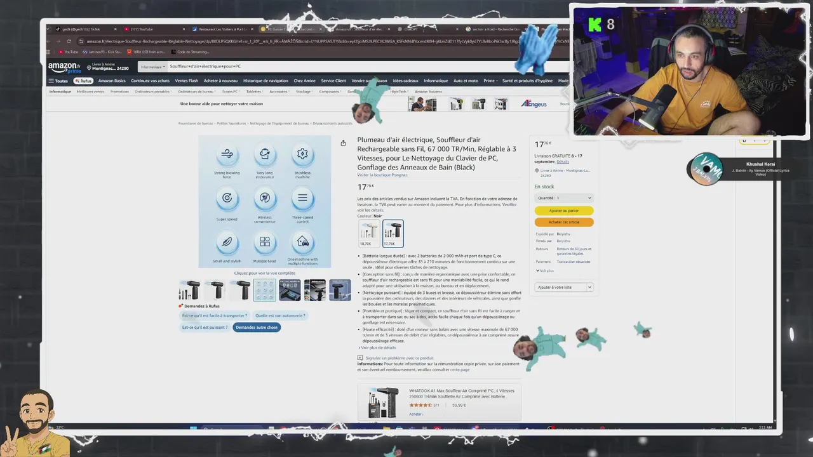This screenshot has height=457, width=813.
Task: Open the Toutes hamburger menu
Action: [x=58, y=81]
